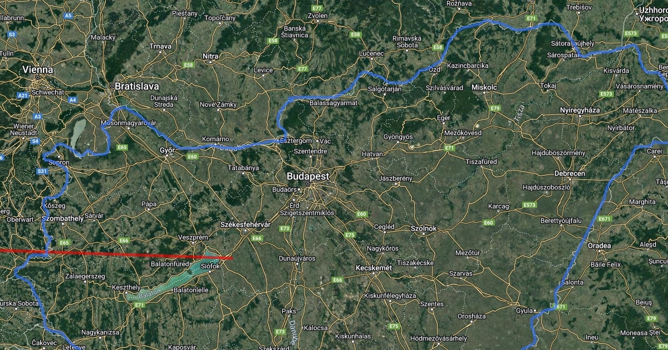This screenshot has width=668, height=350.
Task: Click the A5 motorway shield north of Vienna
Action: (68, 16)
